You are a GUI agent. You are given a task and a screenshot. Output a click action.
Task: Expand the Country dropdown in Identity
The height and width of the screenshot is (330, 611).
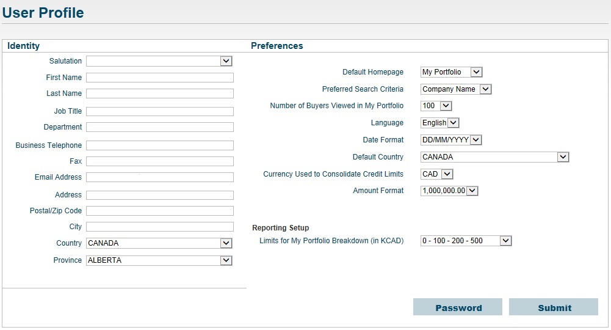pos(159,243)
